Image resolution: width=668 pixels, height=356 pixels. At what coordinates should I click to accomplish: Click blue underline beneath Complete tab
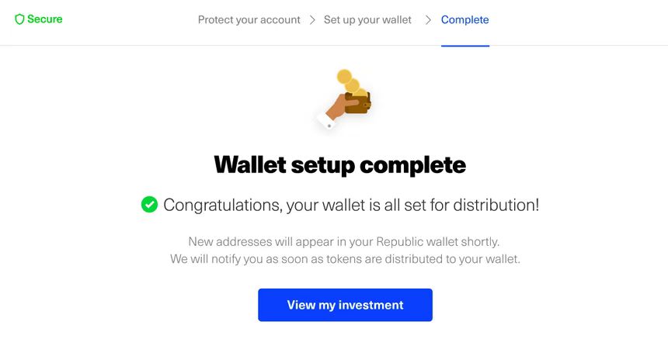464,46
